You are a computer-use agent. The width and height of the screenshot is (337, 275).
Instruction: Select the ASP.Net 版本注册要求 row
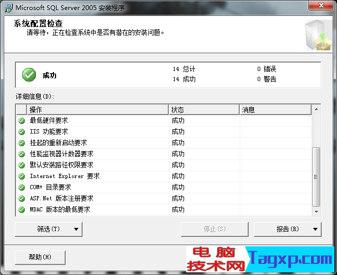pos(164,198)
